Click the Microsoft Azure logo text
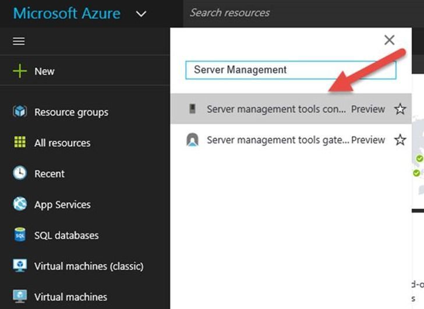Viewport: 424px width, 309px height. (x=66, y=13)
